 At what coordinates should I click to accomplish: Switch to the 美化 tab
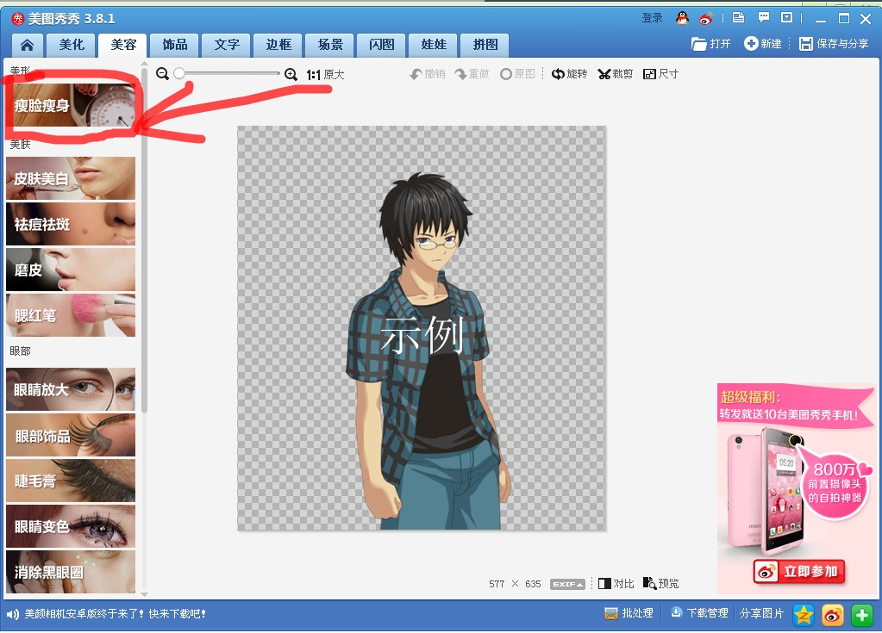[72, 45]
